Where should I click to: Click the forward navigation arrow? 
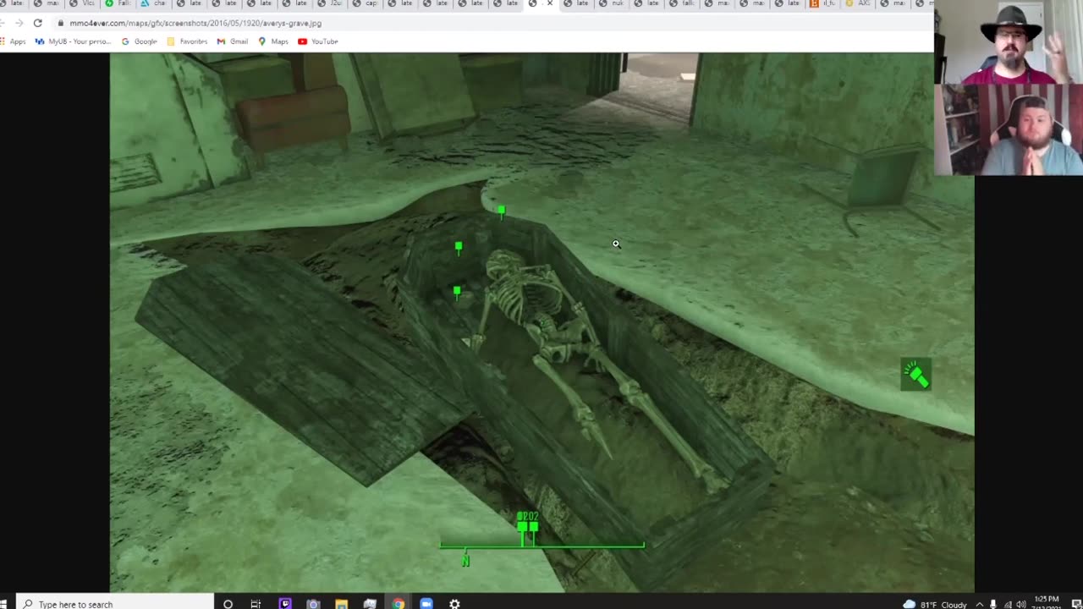(x=19, y=23)
